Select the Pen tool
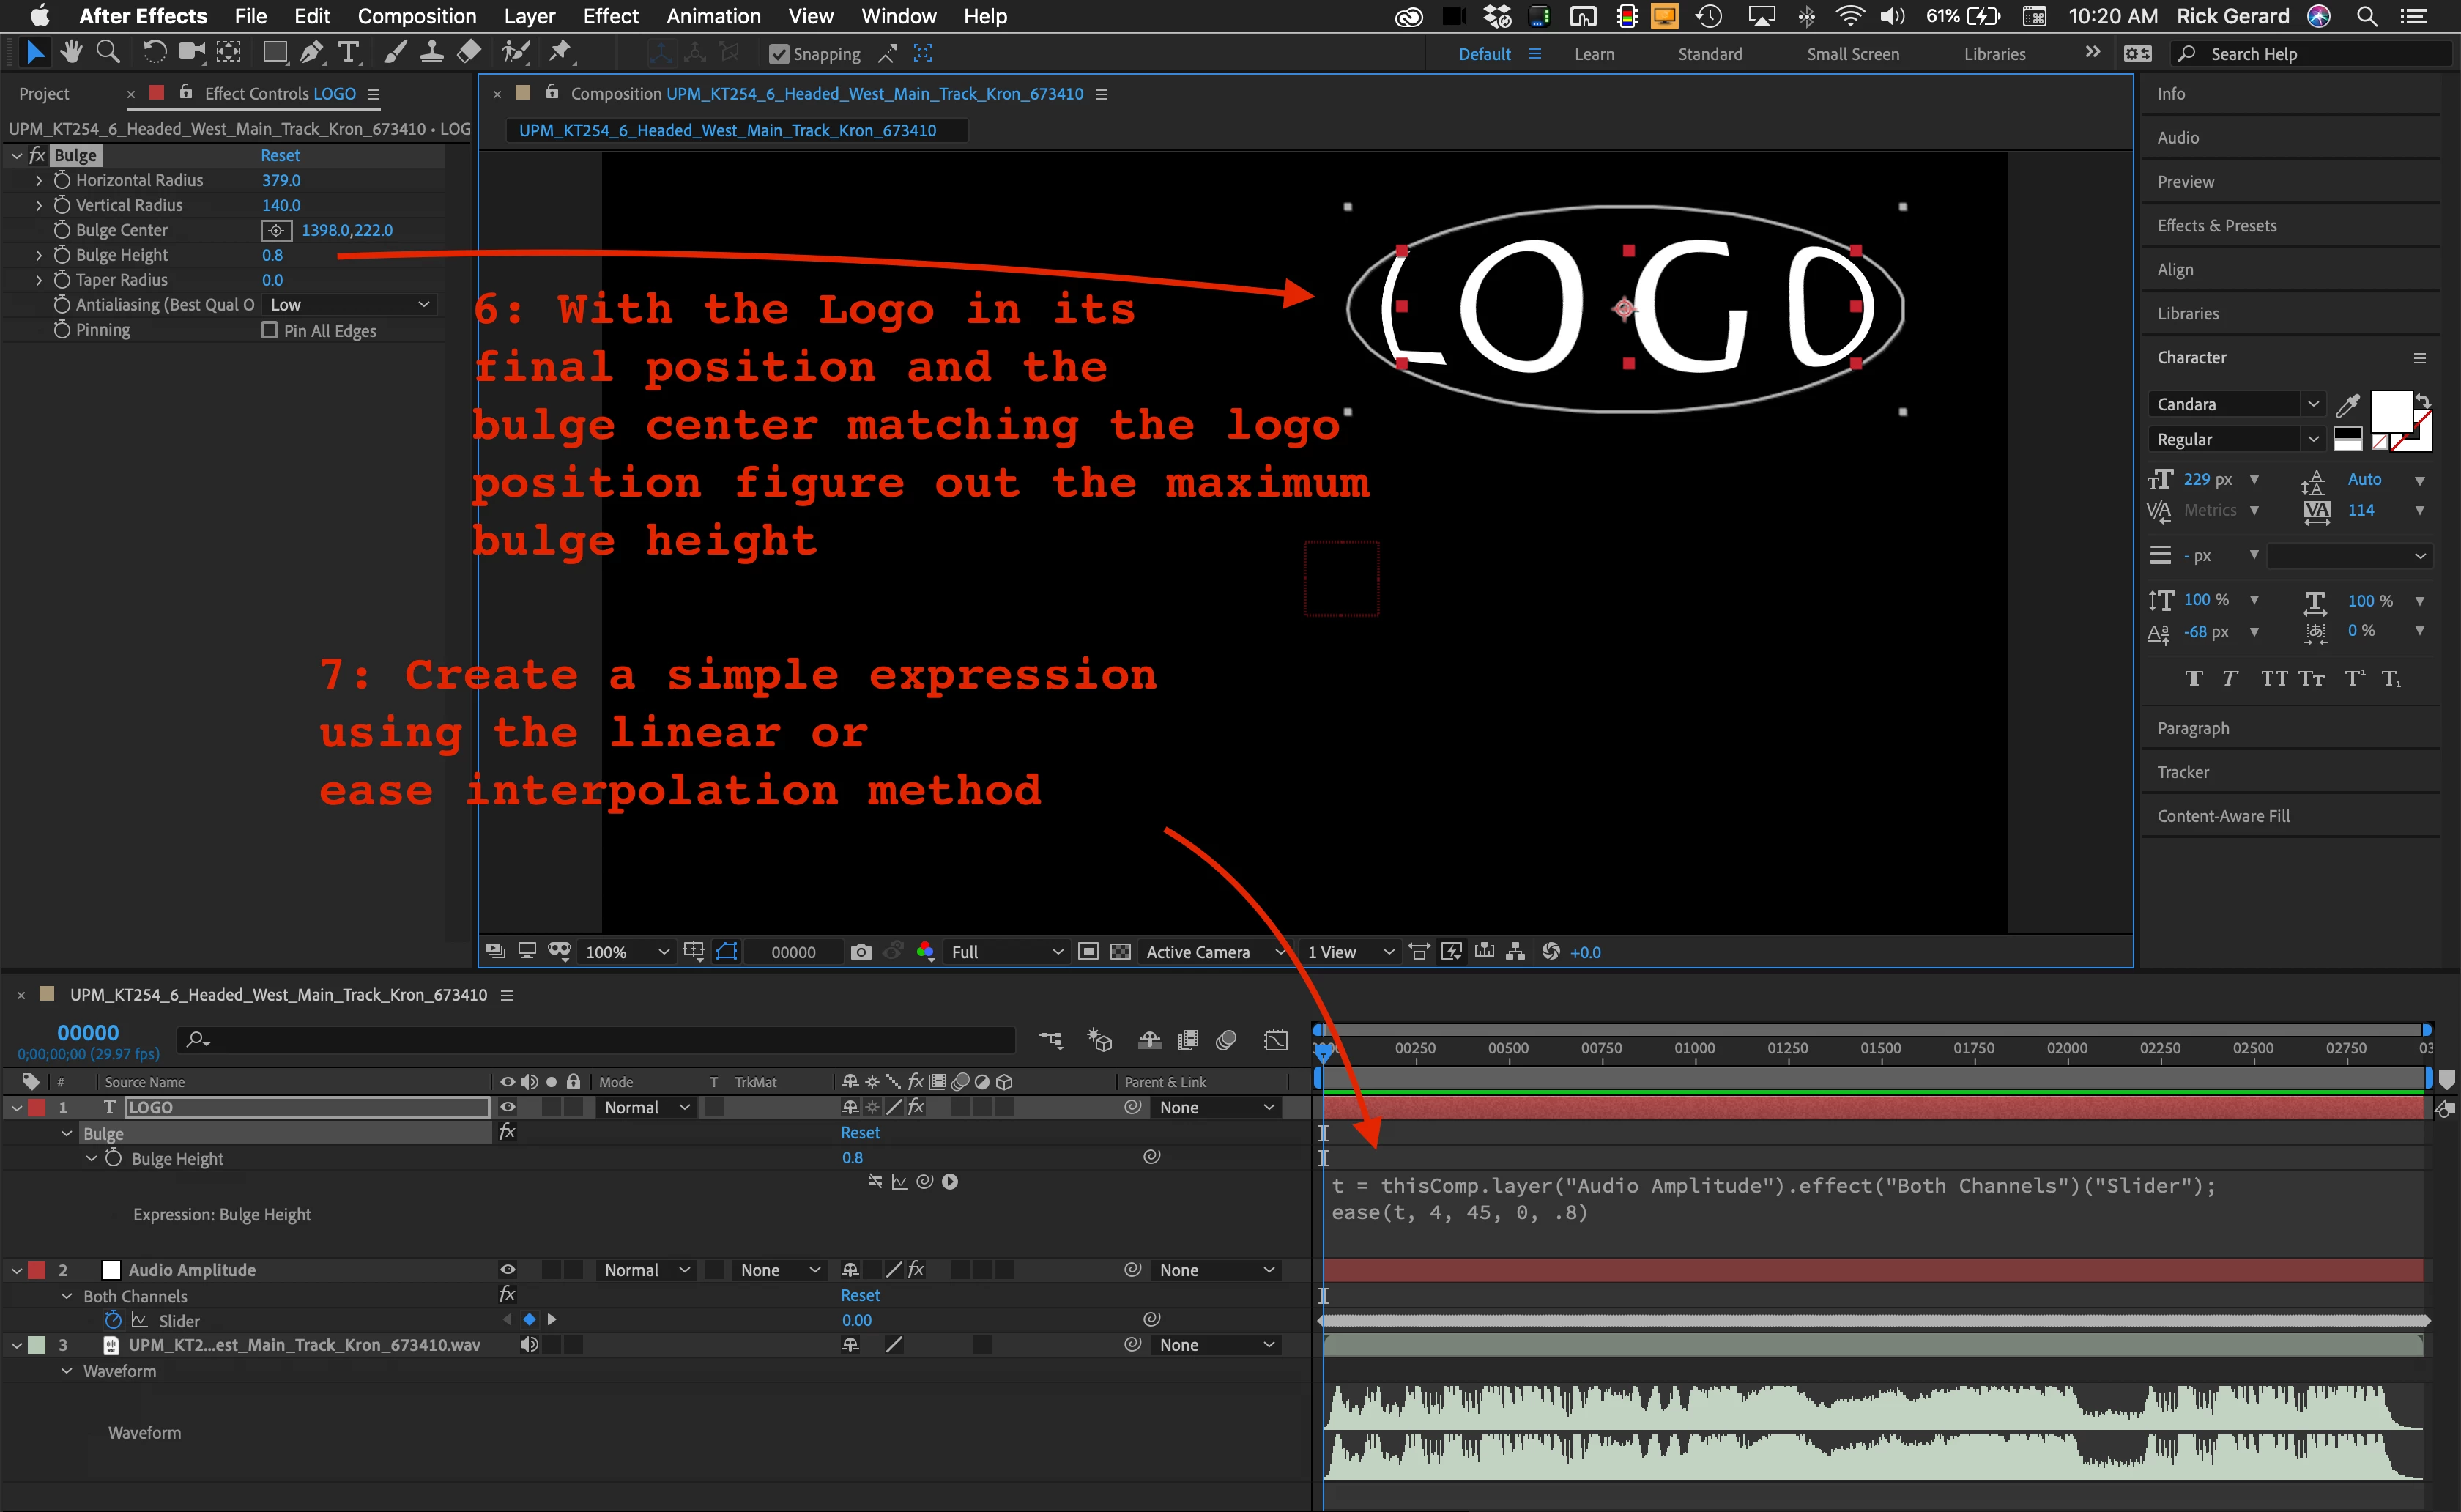 click(x=312, y=52)
